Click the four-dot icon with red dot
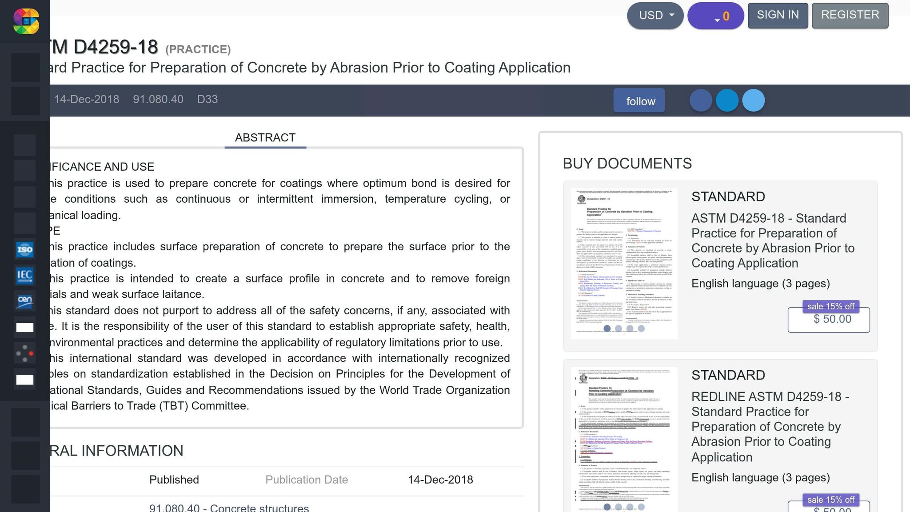 (25, 353)
